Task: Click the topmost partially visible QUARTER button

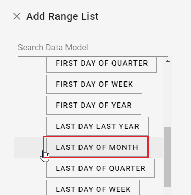Action: pyautogui.click(x=102, y=64)
